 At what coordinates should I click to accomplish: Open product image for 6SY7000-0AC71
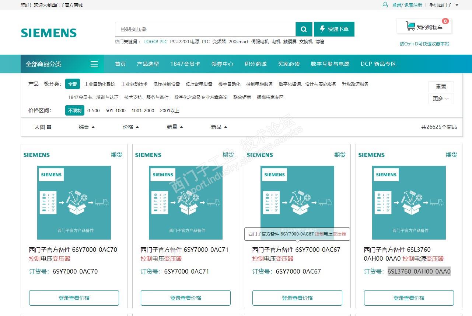point(186,203)
